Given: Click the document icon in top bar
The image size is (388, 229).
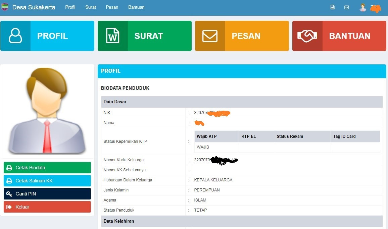Looking at the screenshot, I should point(333,7).
